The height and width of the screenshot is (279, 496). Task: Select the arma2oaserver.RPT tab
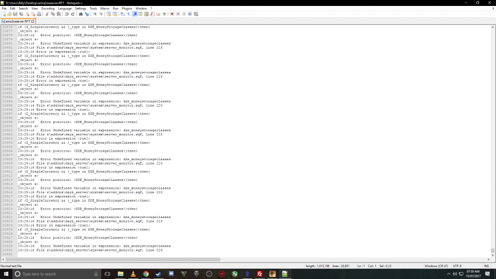click(17, 21)
